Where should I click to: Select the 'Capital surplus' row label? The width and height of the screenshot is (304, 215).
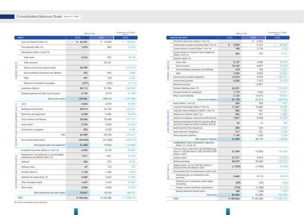pos(180,157)
